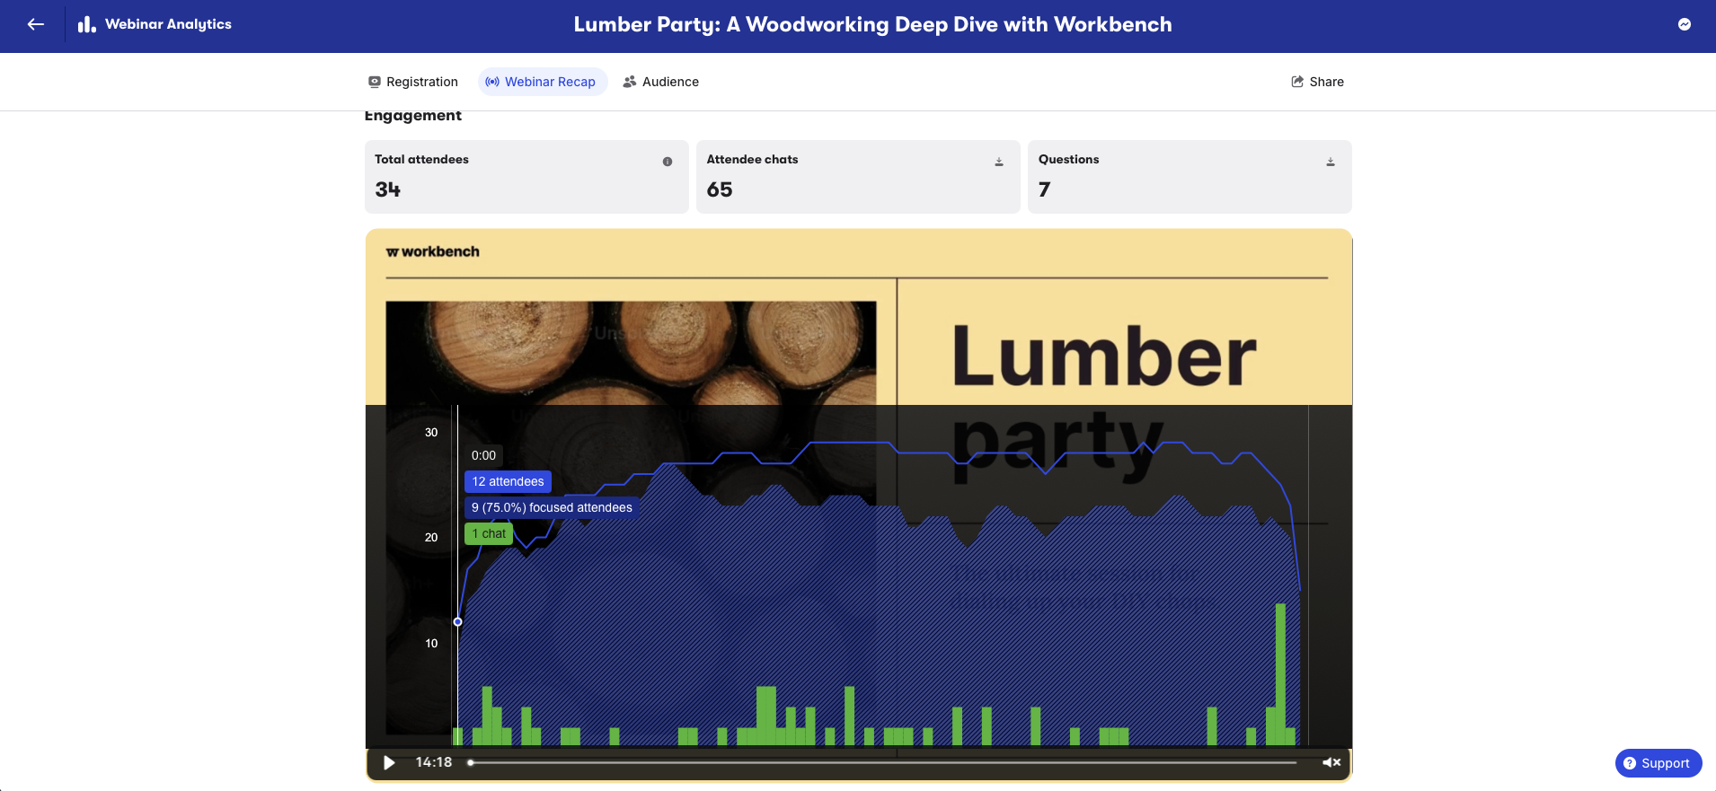The image size is (1716, 791).
Task: Click the focused attendees tooltip label
Action: [552, 507]
